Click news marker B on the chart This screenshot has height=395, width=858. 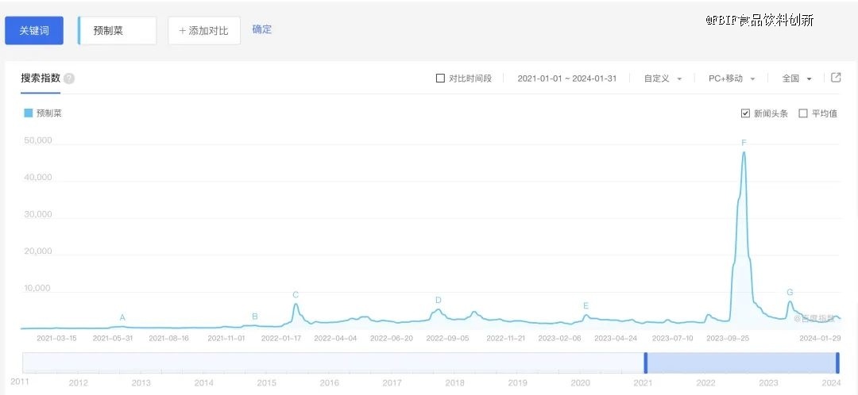[x=255, y=316]
